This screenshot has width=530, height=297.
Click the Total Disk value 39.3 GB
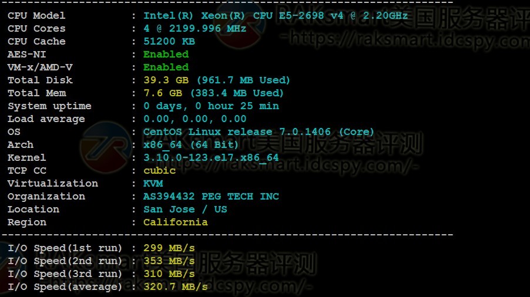[x=217, y=80]
